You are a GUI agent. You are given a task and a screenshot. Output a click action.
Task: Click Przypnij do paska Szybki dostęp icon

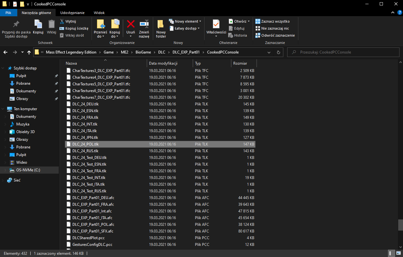(16, 24)
